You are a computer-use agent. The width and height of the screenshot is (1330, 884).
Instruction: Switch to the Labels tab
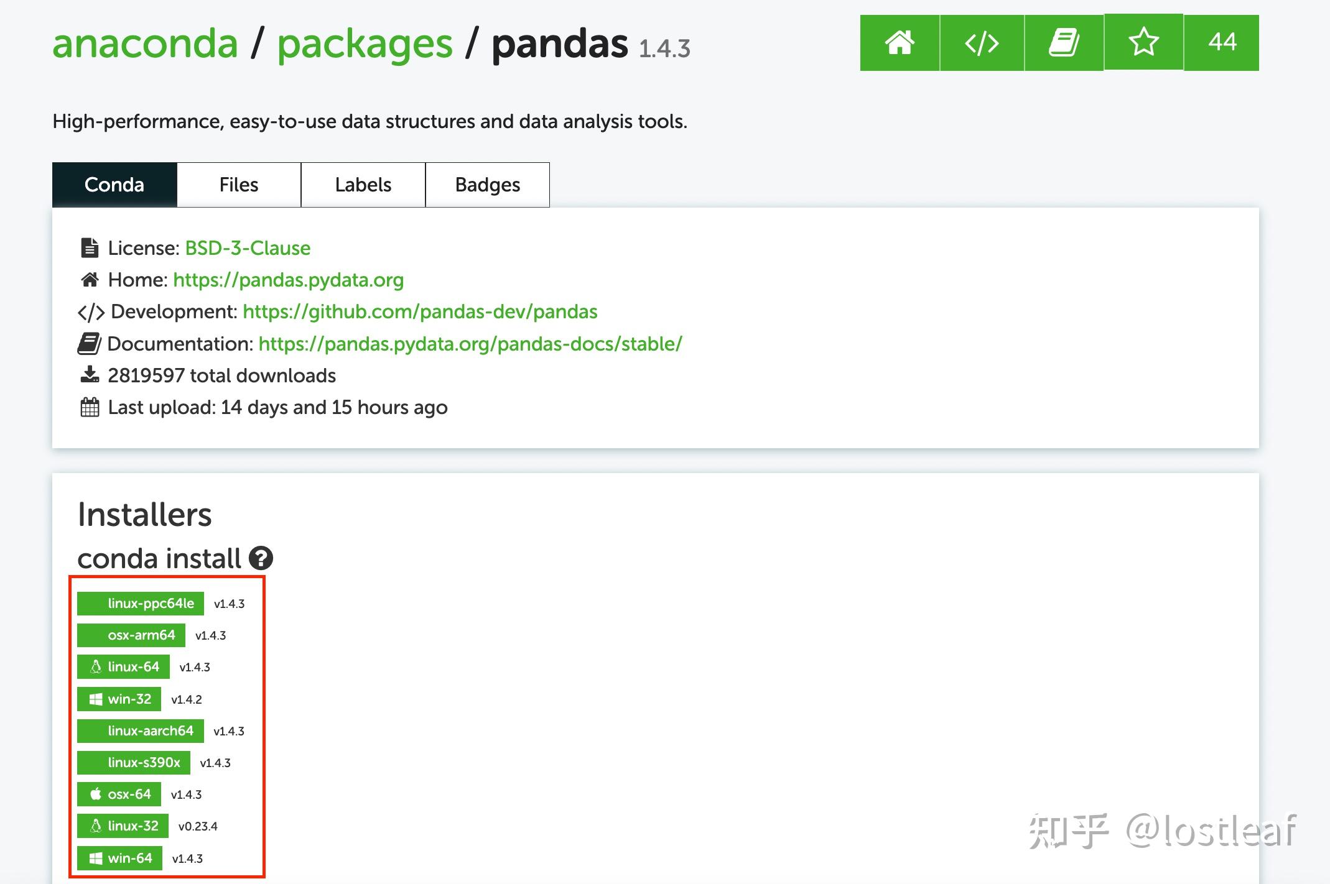click(x=363, y=185)
